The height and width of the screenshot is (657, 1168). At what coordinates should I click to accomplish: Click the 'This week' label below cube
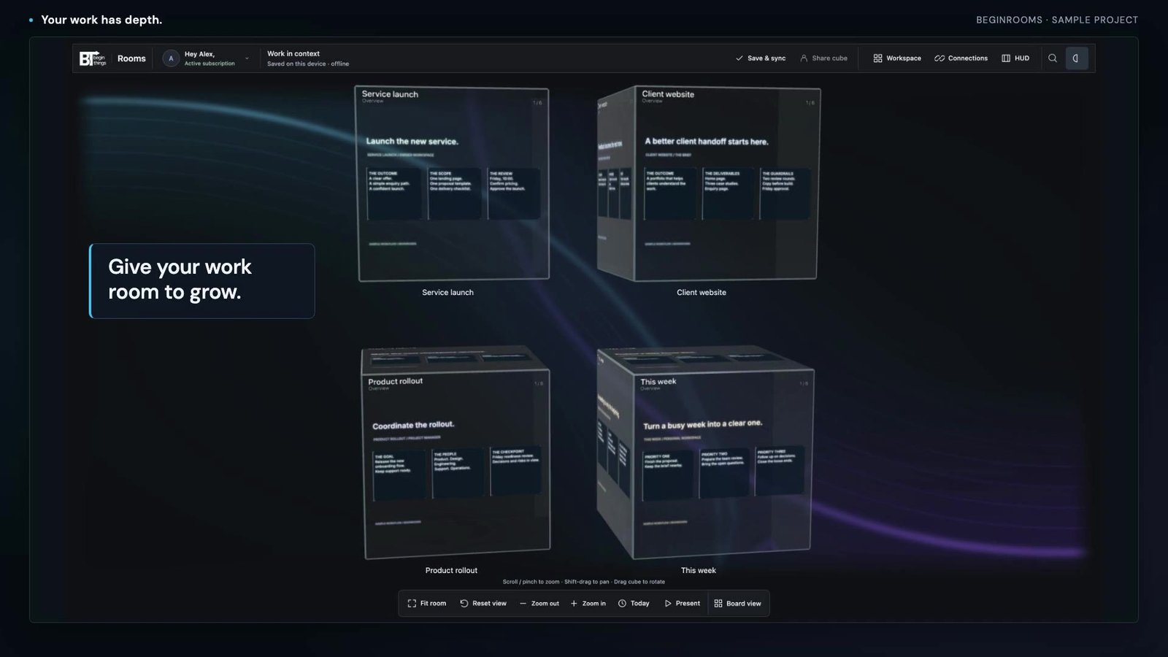[x=699, y=571]
